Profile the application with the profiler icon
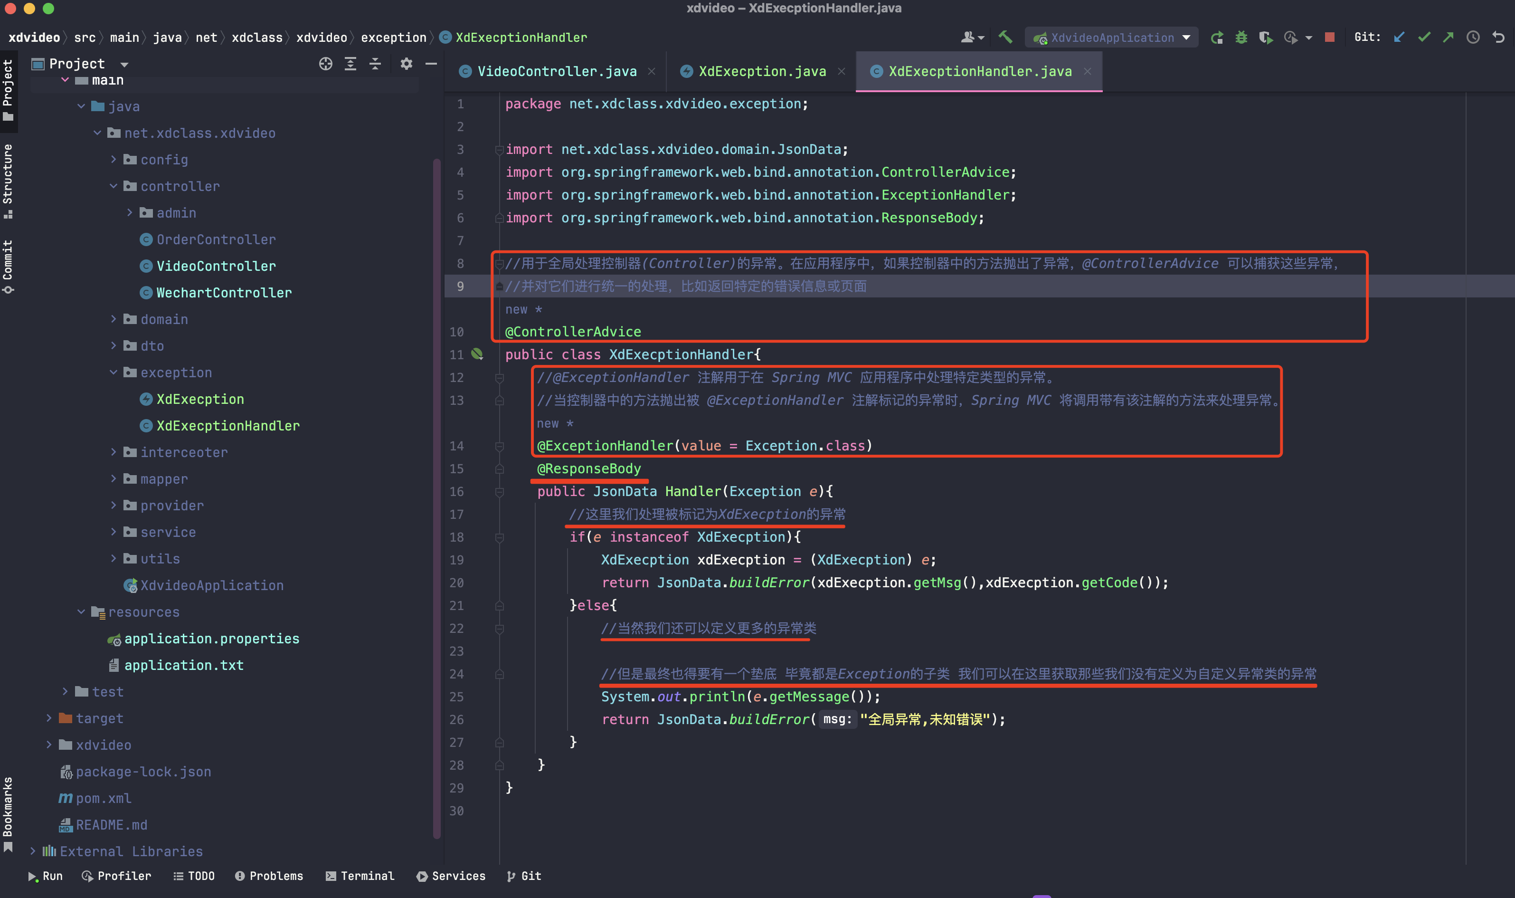 pyautogui.click(x=1291, y=38)
